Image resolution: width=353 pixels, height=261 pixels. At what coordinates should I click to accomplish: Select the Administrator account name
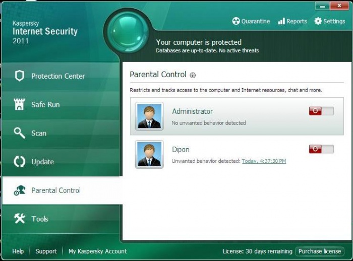(x=192, y=111)
